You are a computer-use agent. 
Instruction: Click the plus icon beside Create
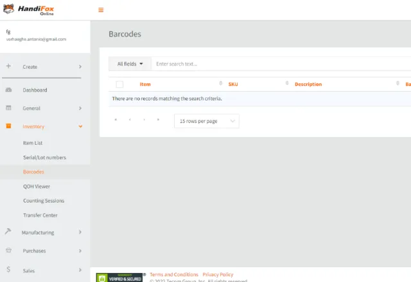click(x=8, y=66)
